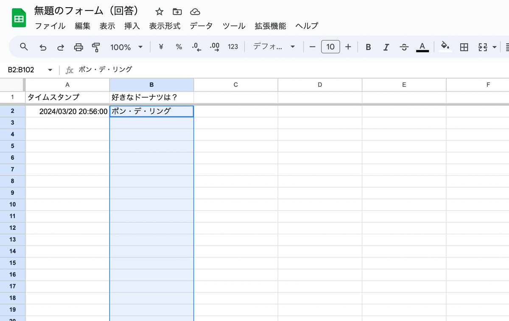Open the name box dropdown arrow
The width and height of the screenshot is (509, 321).
50,70
